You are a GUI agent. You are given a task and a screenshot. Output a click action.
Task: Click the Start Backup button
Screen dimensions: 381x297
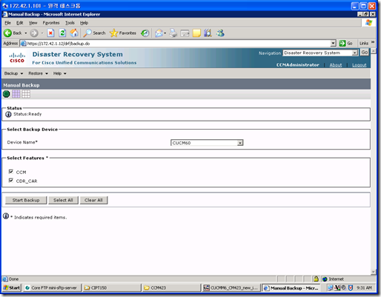[26, 200]
